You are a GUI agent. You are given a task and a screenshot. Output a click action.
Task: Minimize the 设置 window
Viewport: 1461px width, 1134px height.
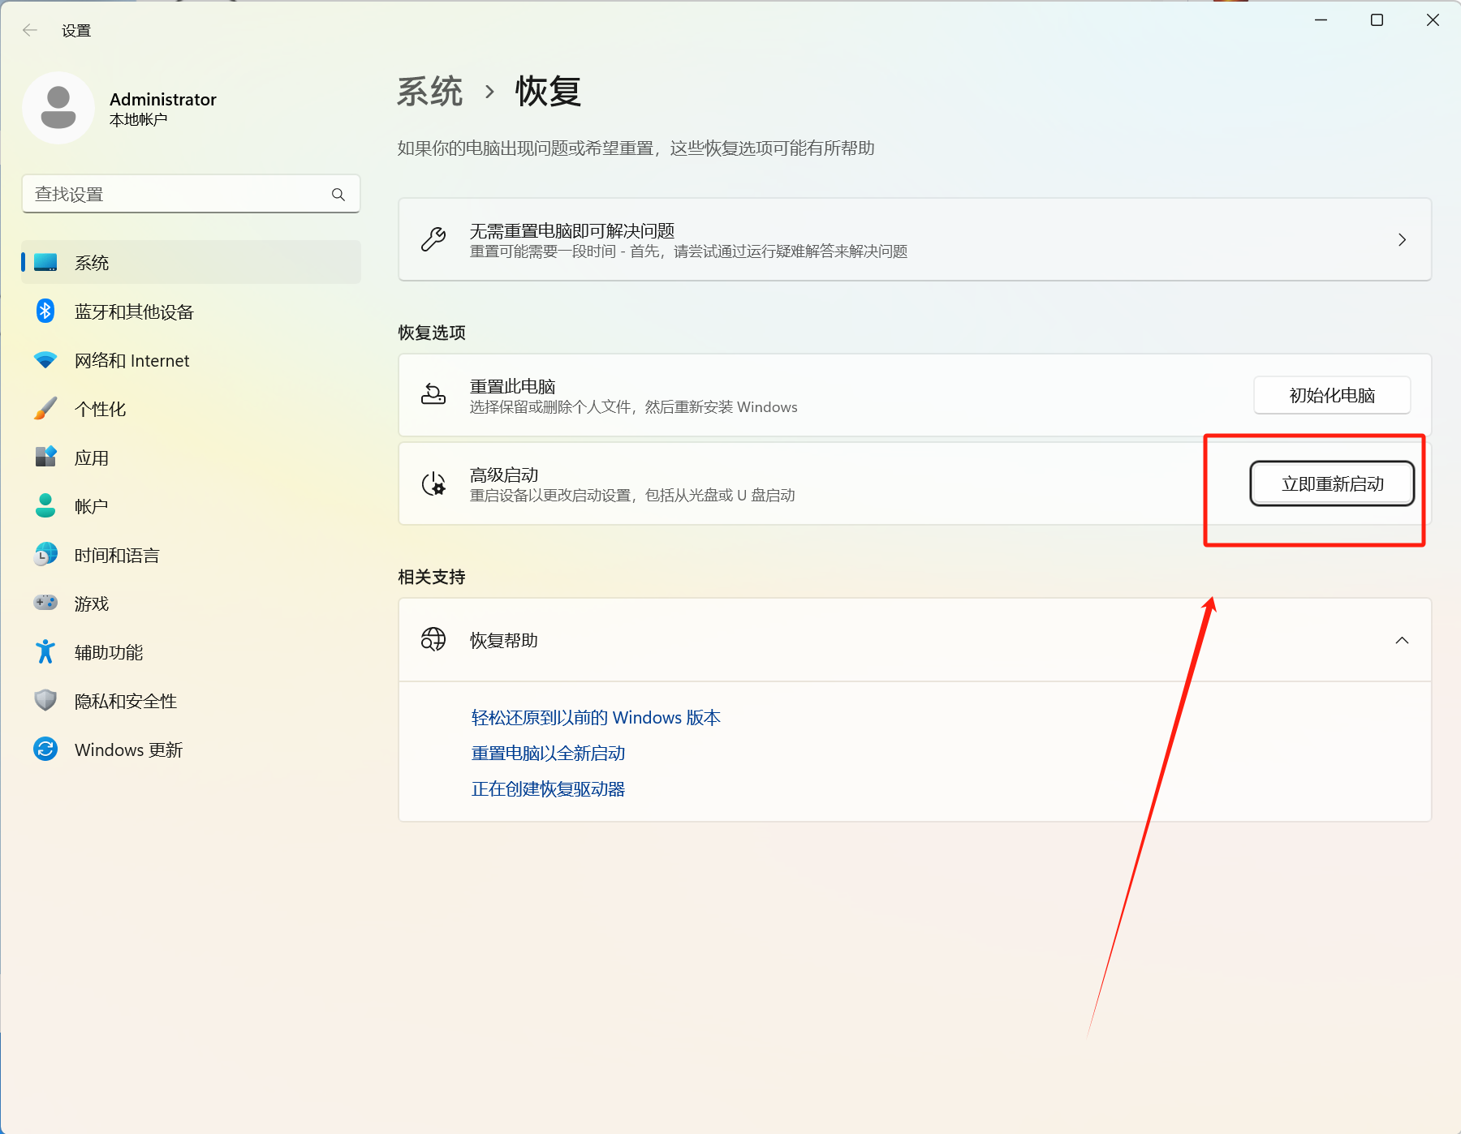(x=1321, y=19)
